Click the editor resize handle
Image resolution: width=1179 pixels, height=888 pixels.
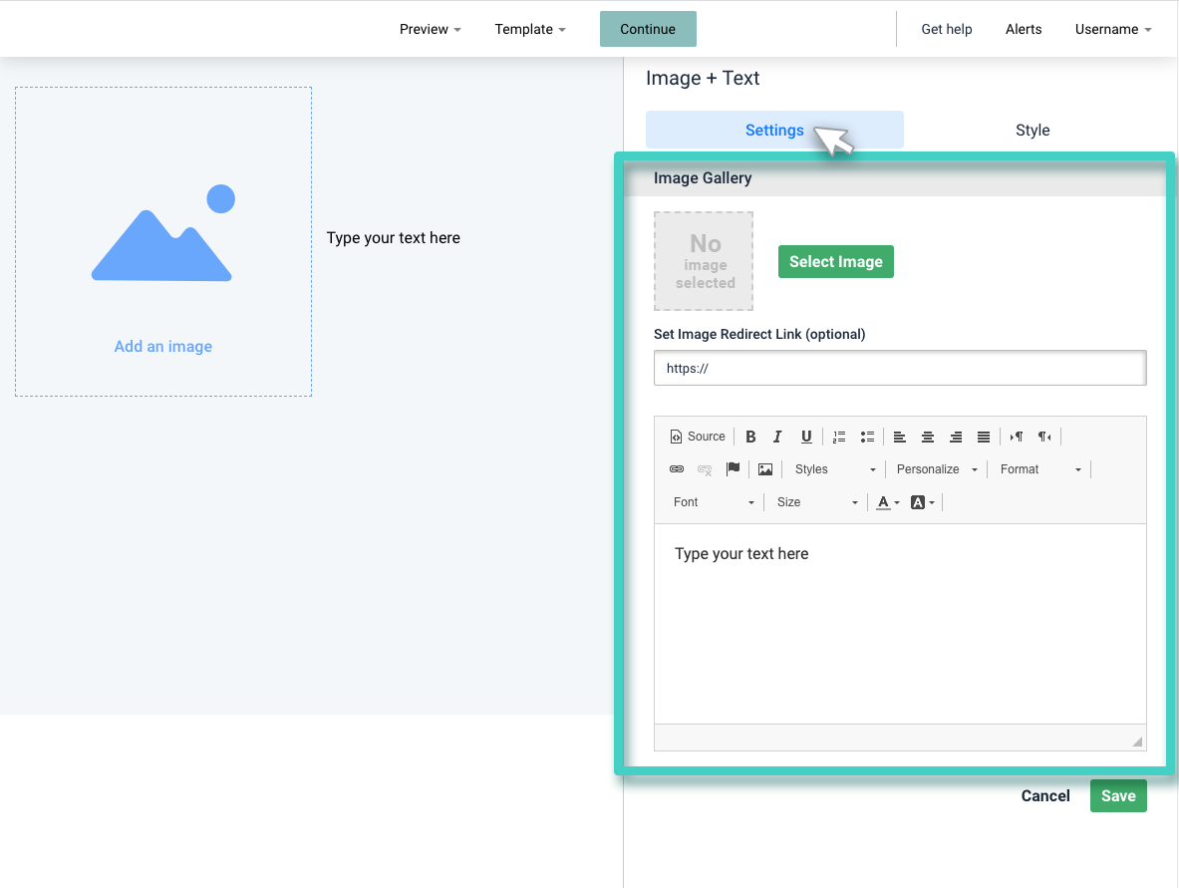tap(1138, 741)
